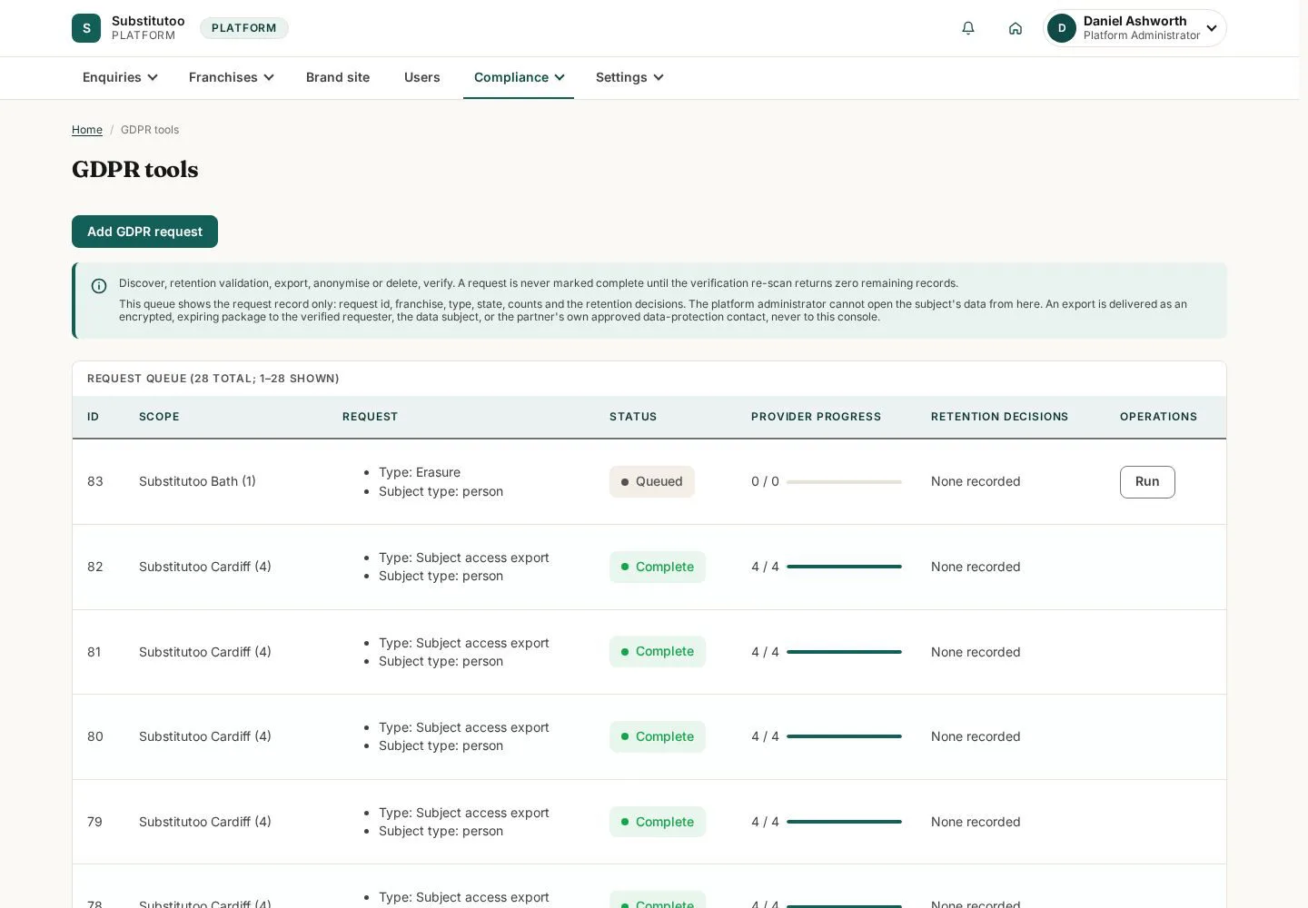Go to the Users page

[422, 77]
